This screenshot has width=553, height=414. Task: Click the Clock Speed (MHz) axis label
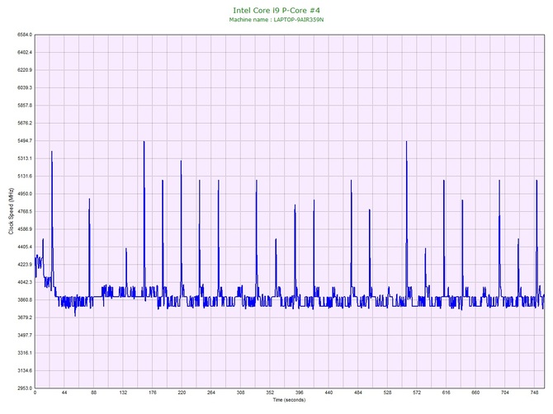[x=11, y=211]
